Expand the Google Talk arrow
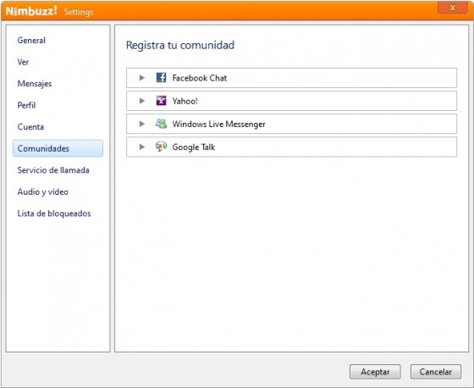Viewport: 474px width, 388px height. [x=142, y=147]
